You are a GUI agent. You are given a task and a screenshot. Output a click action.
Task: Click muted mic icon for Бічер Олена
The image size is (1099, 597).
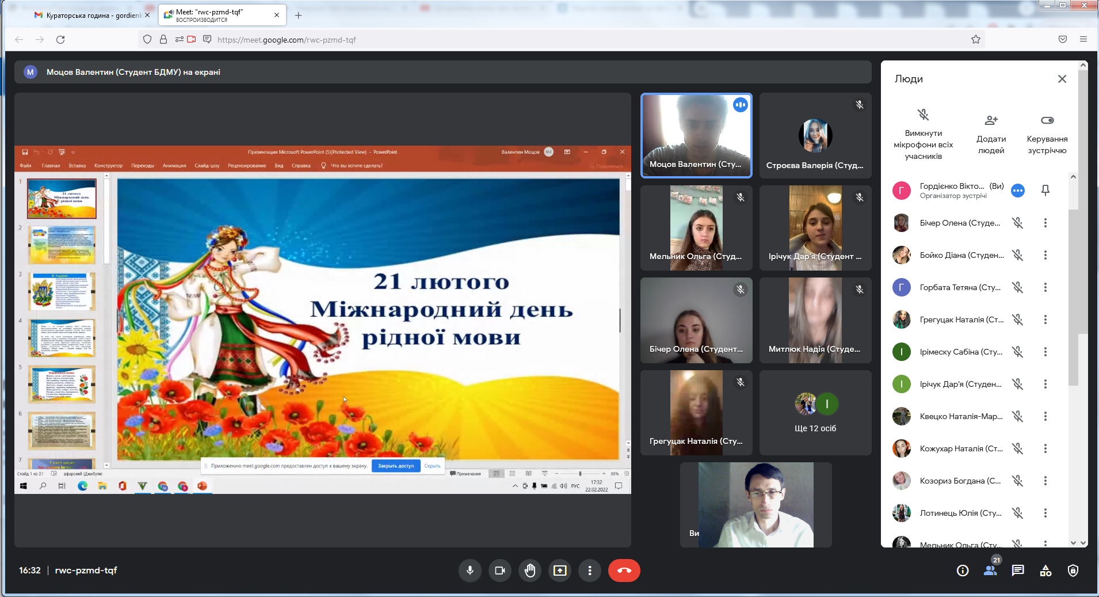pos(1018,223)
